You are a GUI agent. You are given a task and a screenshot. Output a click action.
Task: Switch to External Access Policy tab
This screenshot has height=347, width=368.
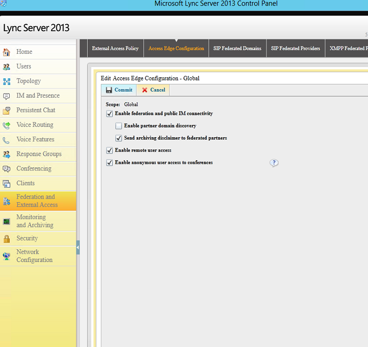point(115,49)
